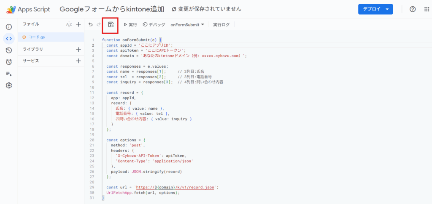Click the サービス section header
Screen dimensions: 432x204
click(x=31, y=61)
